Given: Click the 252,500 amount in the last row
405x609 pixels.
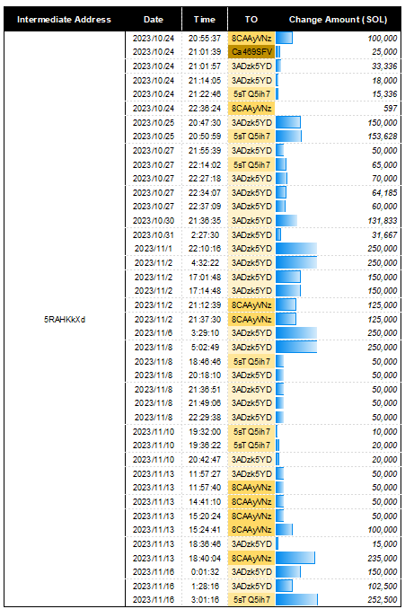Looking at the screenshot, I should [x=383, y=600].
